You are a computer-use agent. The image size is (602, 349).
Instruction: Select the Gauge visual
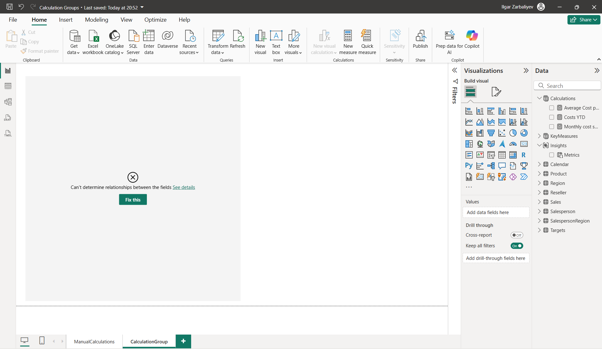(513, 144)
